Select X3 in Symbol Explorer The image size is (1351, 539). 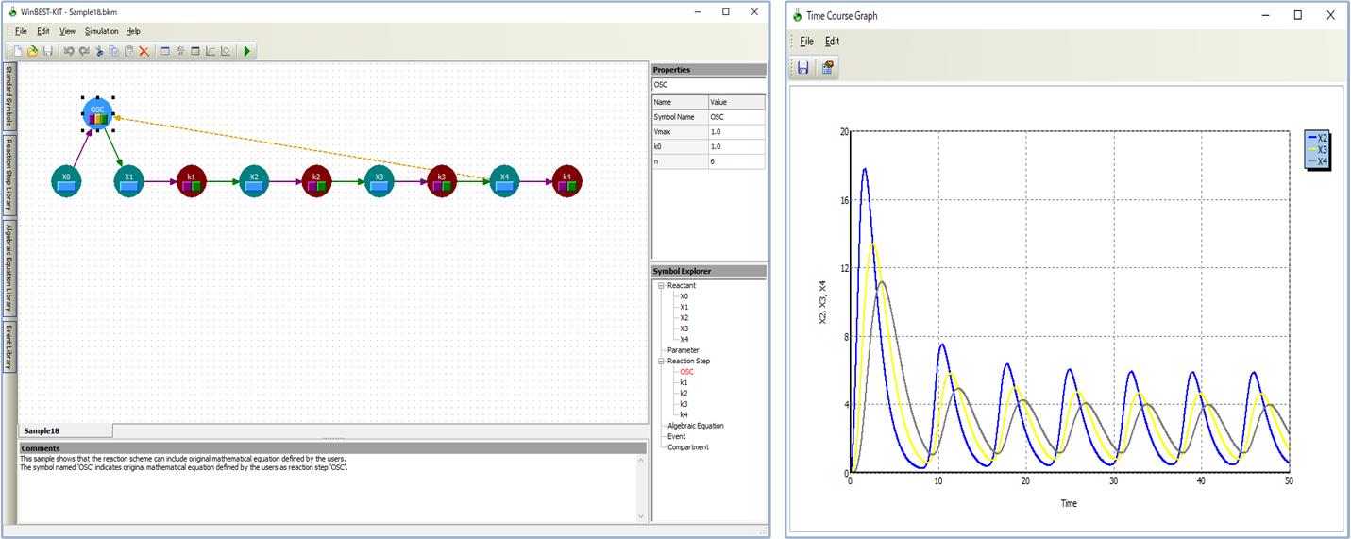[x=684, y=328]
